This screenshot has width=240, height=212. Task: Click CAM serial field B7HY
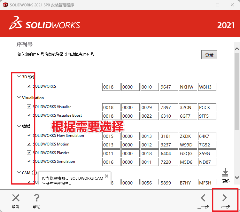(x=188, y=182)
